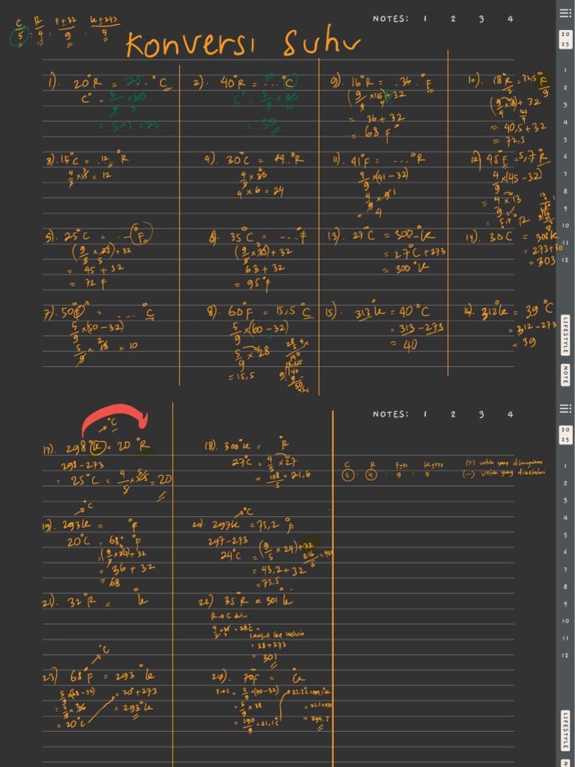Open Notes page 1 link on the upper page
The width and height of the screenshot is (575, 767).
pyautogui.click(x=425, y=19)
